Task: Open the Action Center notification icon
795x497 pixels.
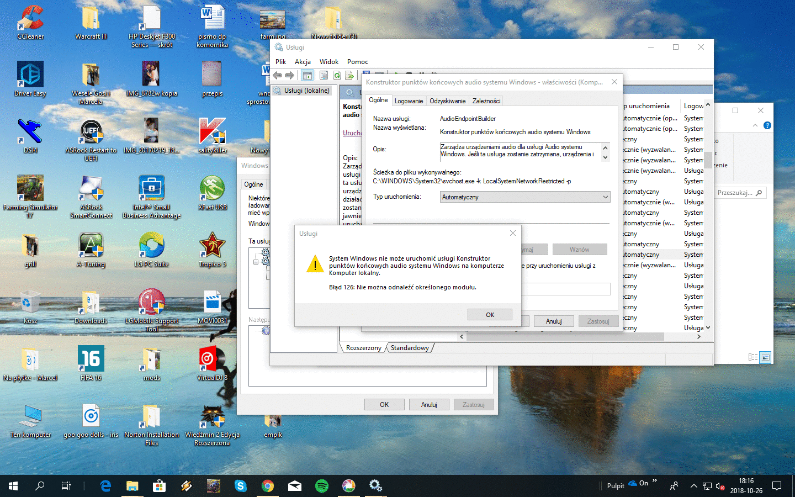Action: point(777,486)
